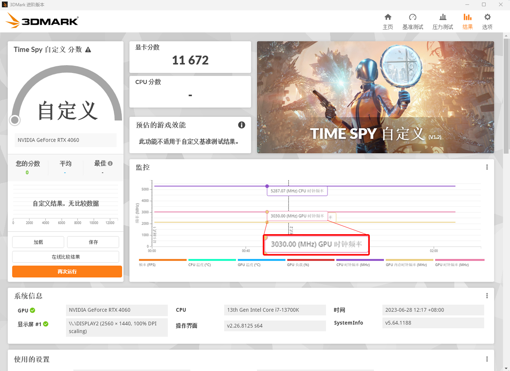
Task: Toggle the GPU 负载 (%) legend series
Action: (311, 263)
